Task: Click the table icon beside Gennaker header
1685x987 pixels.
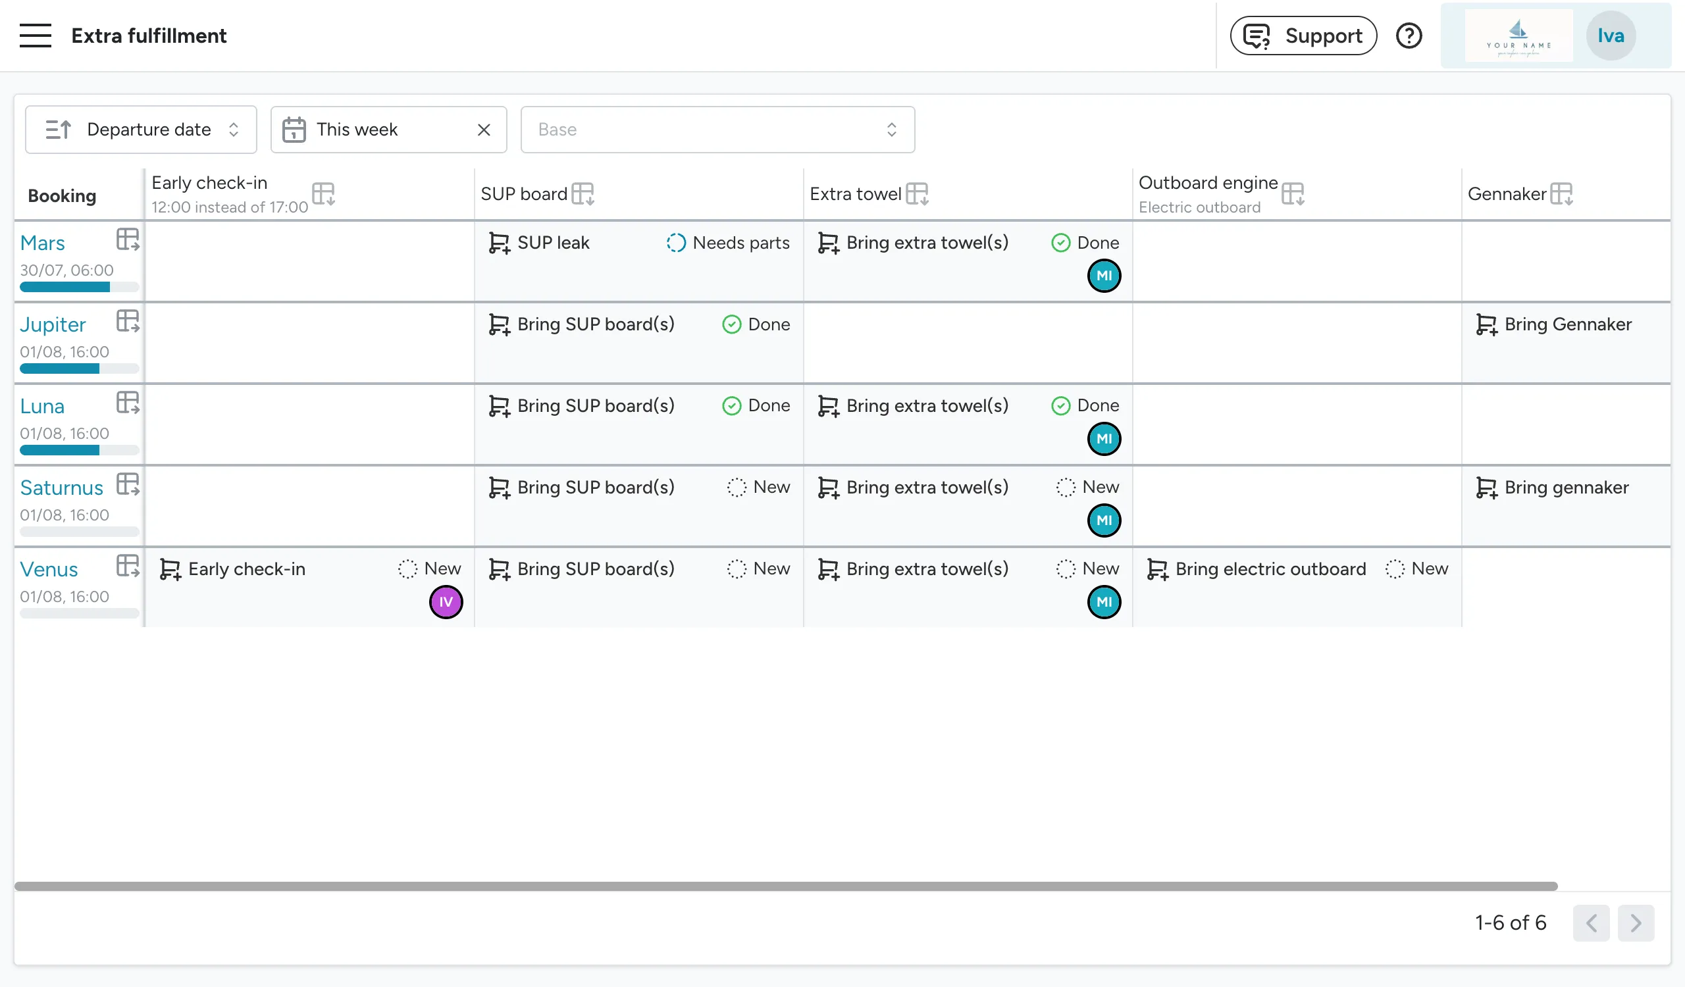Action: [1561, 195]
